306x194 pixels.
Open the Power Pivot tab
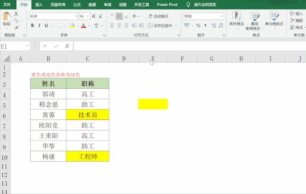pyautogui.click(x=167, y=5)
